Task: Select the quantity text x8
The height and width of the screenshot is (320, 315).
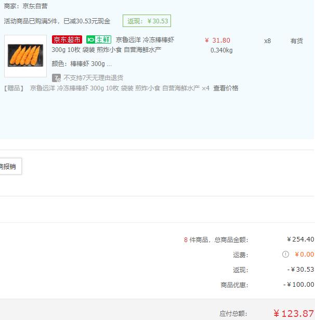Action: tap(267, 41)
